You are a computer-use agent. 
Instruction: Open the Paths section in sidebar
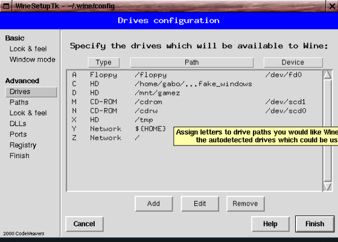[19, 102]
